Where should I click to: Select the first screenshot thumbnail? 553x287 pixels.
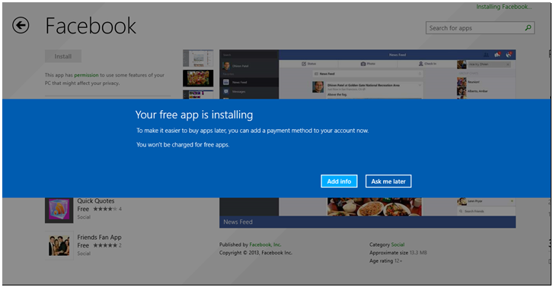198,58
